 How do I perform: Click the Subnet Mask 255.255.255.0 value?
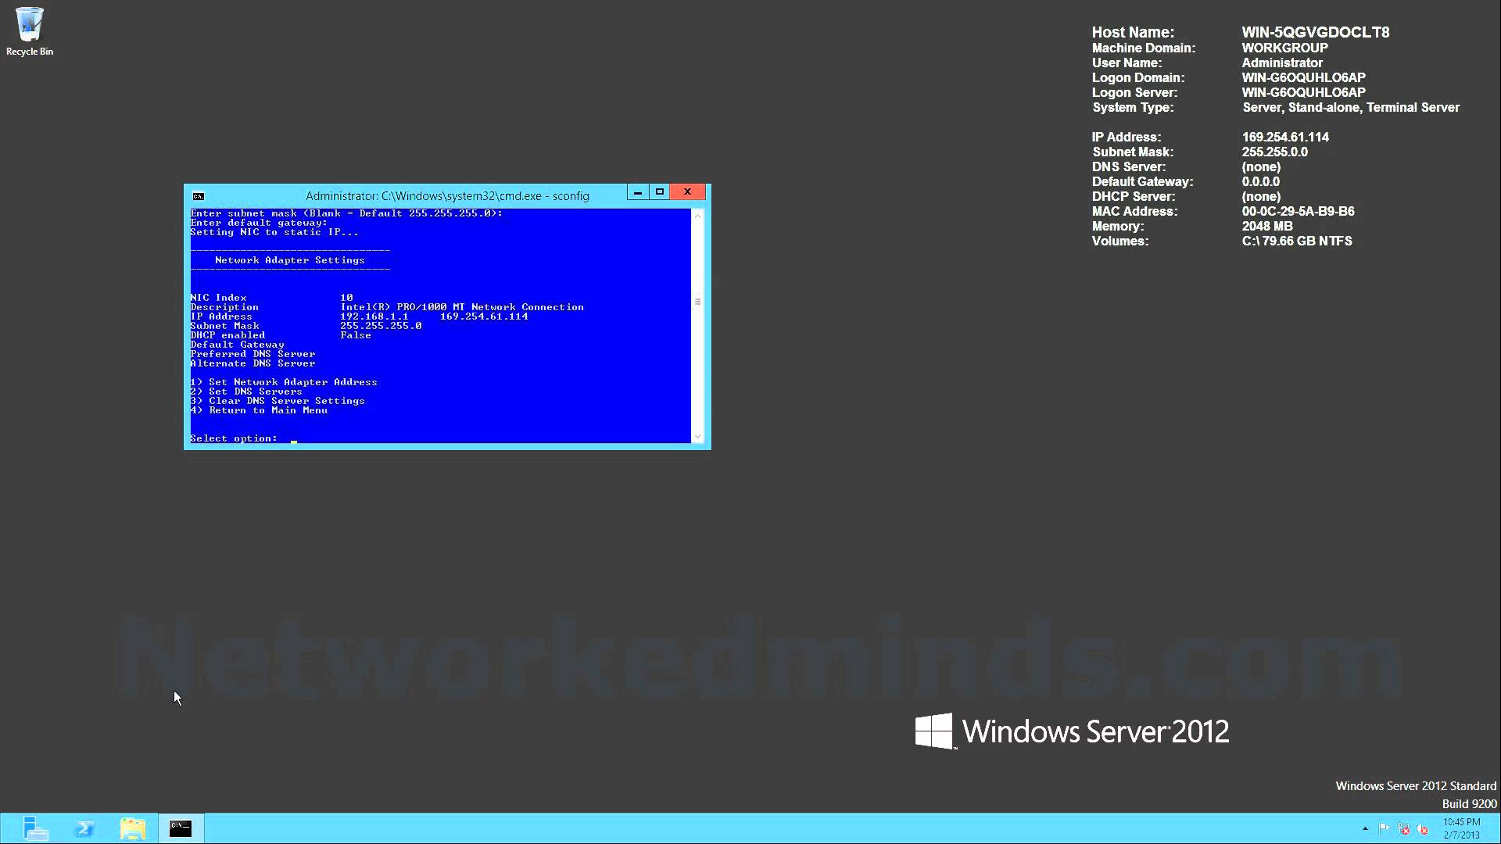coord(381,326)
